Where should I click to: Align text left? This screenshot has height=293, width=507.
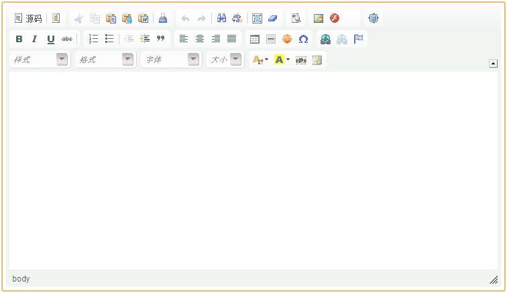pyautogui.click(x=184, y=39)
